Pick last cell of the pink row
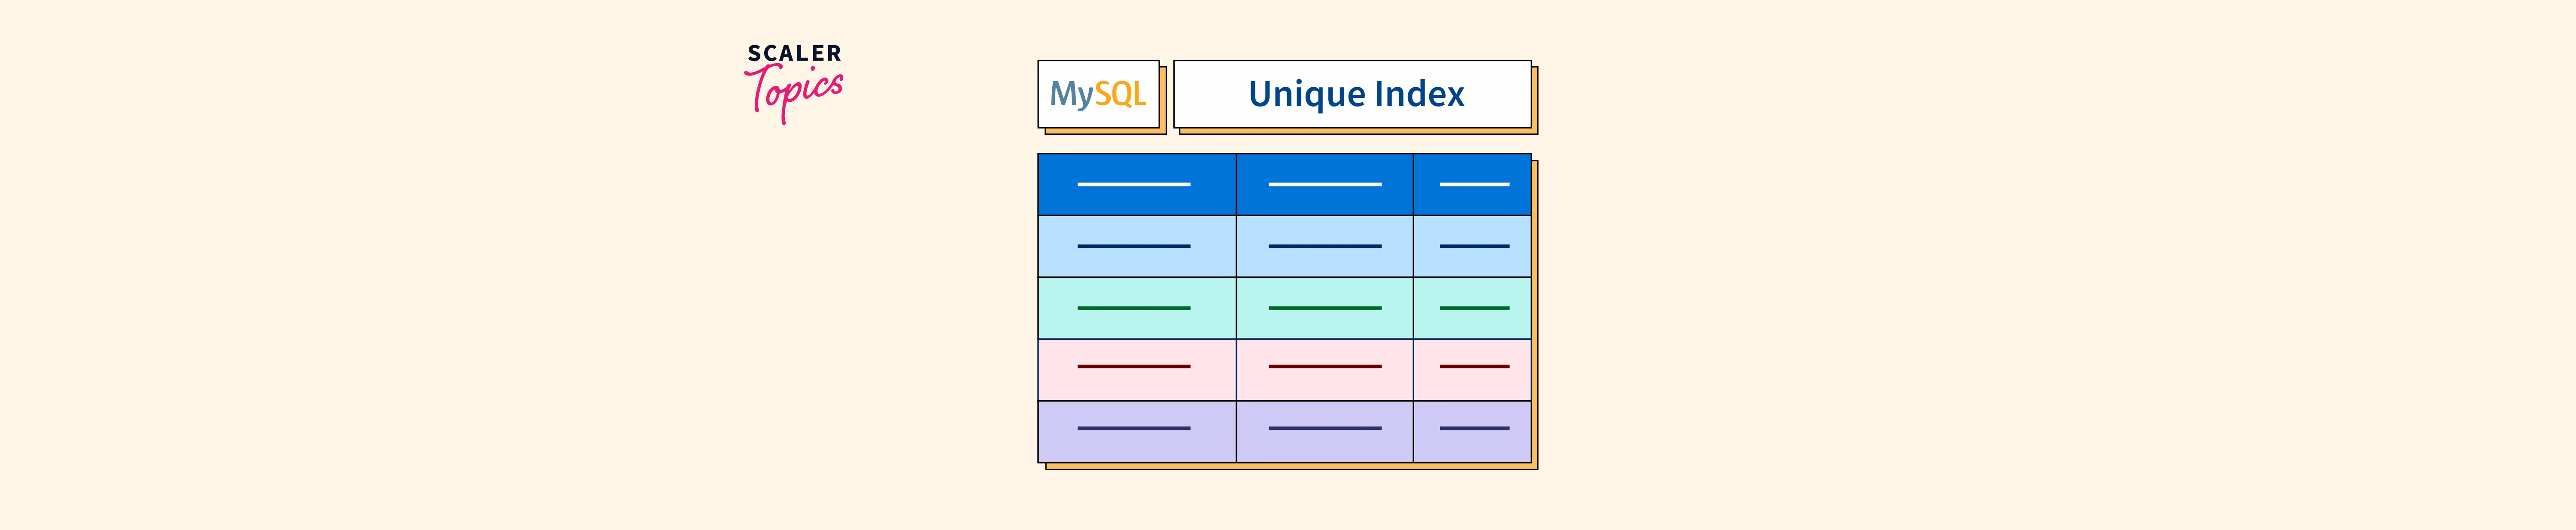The height and width of the screenshot is (530, 2576). pyautogui.click(x=1472, y=370)
